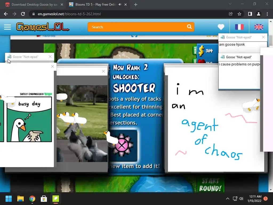The image size is (273, 205).
Task: Close the geese photo meme window
Action: point(103,71)
